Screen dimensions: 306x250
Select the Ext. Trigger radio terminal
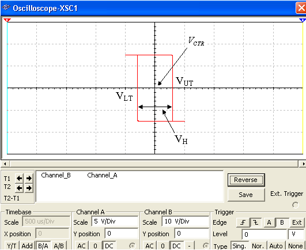tap(296, 205)
